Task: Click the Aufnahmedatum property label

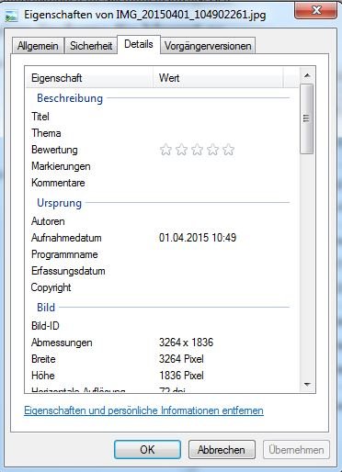Action: [66, 238]
